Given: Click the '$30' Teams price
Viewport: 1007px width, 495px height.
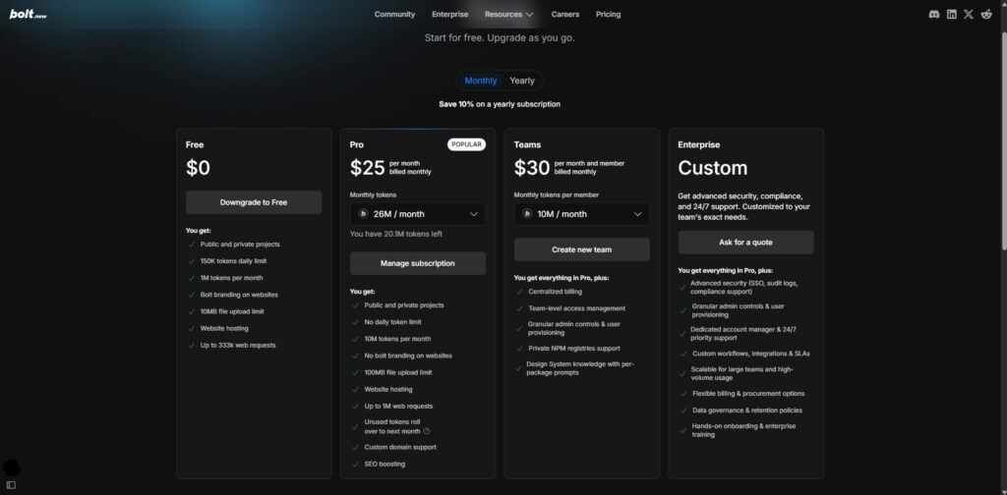Looking at the screenshot, I should (x=532, y=168).
